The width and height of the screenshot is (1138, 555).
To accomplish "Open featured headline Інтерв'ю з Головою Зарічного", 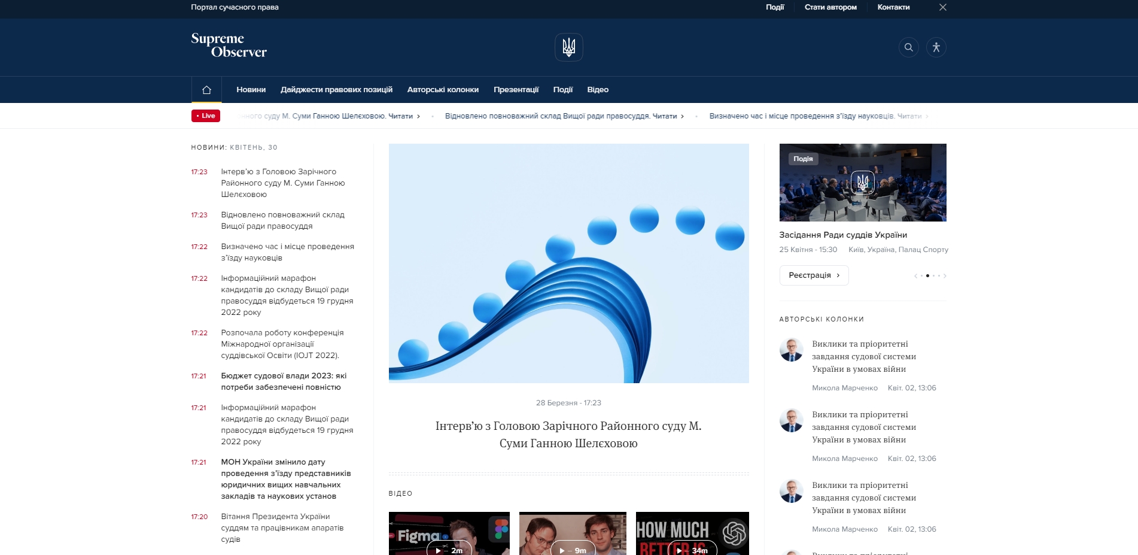I will click(x=568, y=435).
